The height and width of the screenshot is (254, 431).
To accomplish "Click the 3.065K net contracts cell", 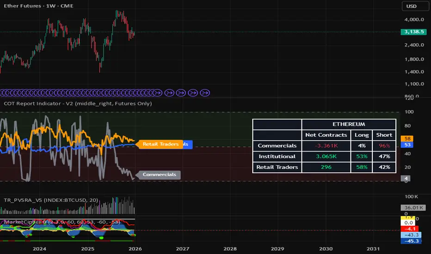I will (x=326, y=157).
